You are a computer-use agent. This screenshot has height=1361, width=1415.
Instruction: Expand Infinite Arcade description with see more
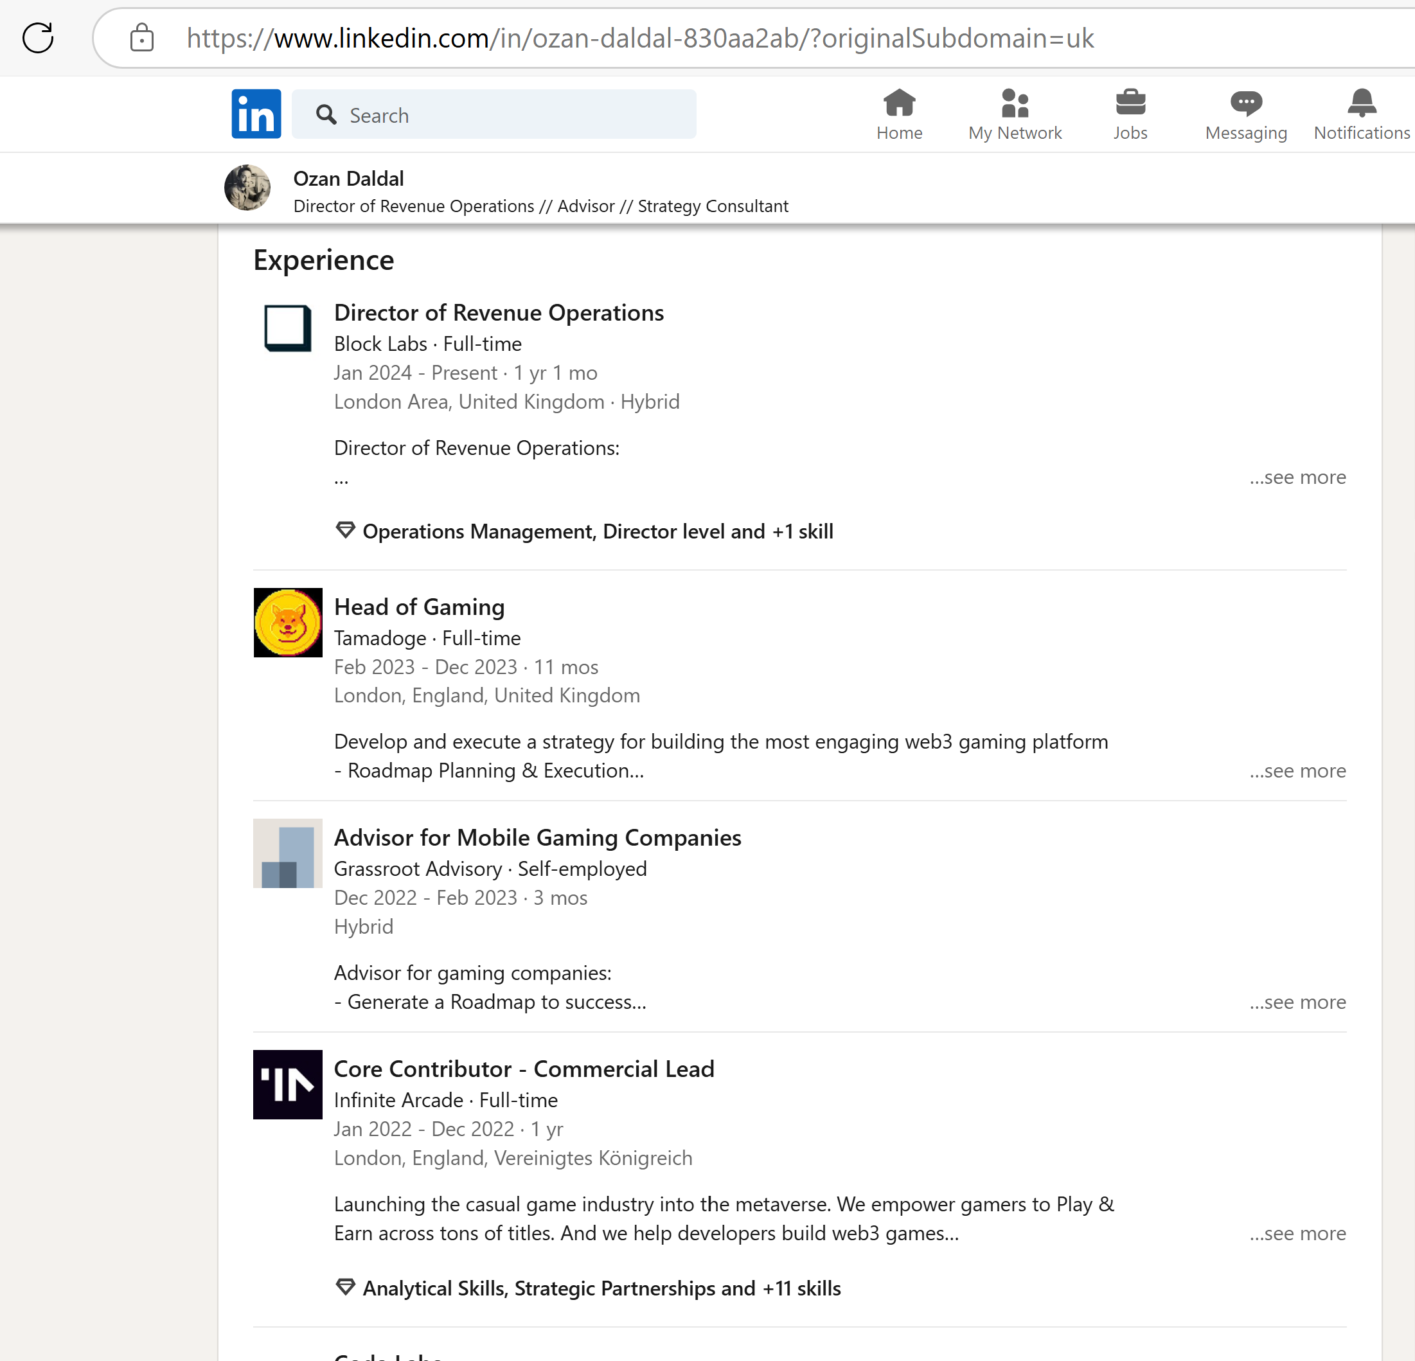[x=1298, y=1233]
